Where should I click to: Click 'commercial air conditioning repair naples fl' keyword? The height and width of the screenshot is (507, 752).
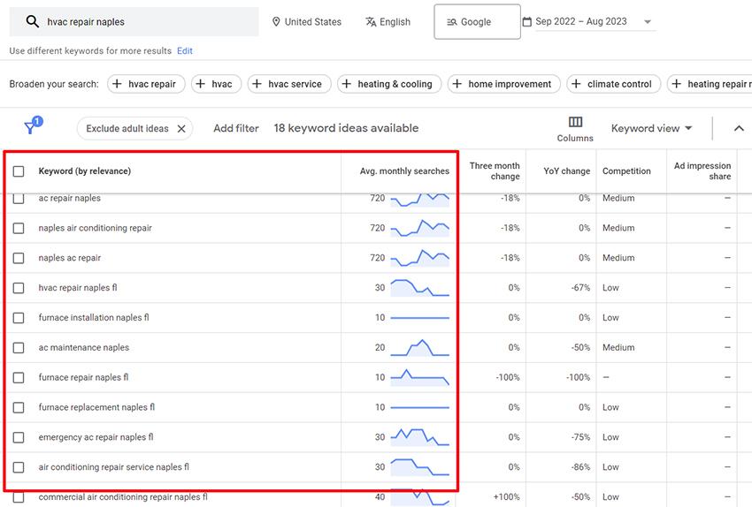tap(123, 497)
